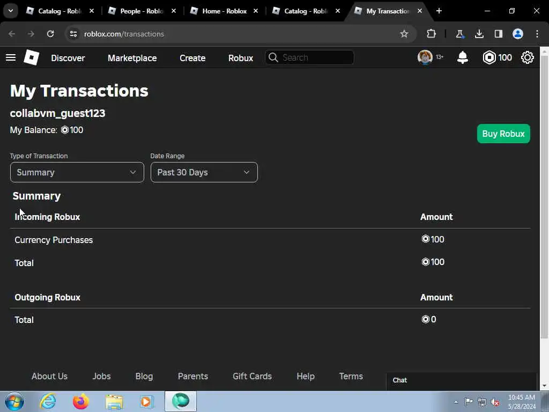Close the People - Roblox tab
The height and width of the screenshot is (412, 549).
[x=174, y=11]
